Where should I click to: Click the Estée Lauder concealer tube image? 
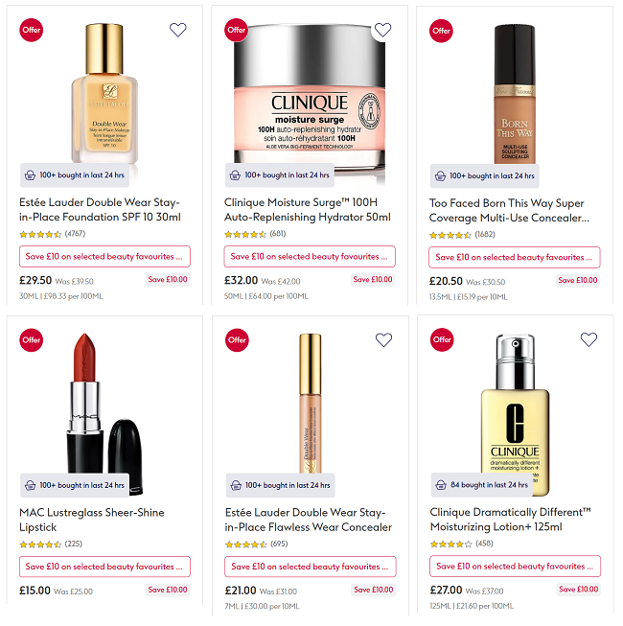pyautogui.click(x=311, y=404)
